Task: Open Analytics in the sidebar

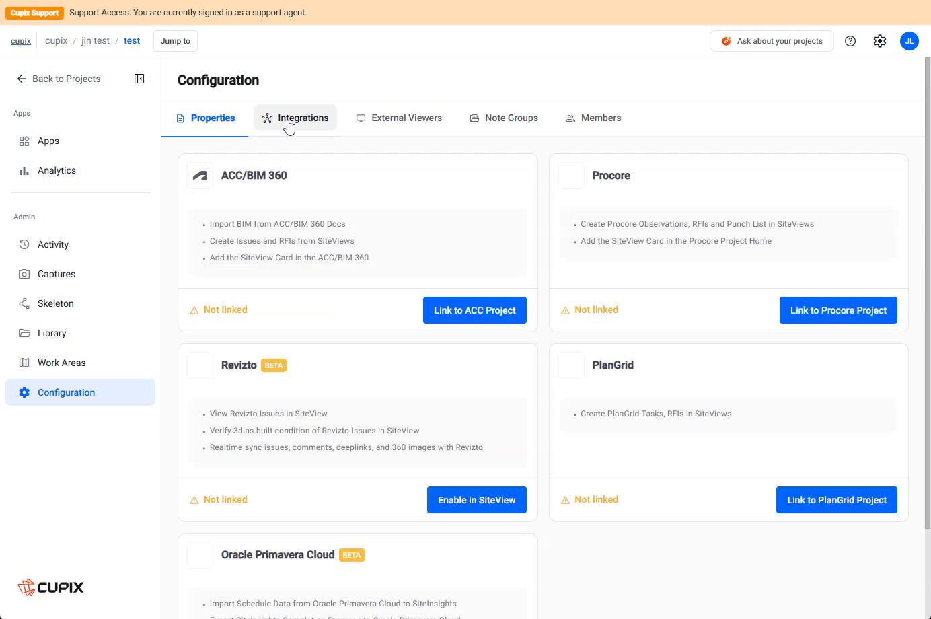Action: [x=80, y=170]
